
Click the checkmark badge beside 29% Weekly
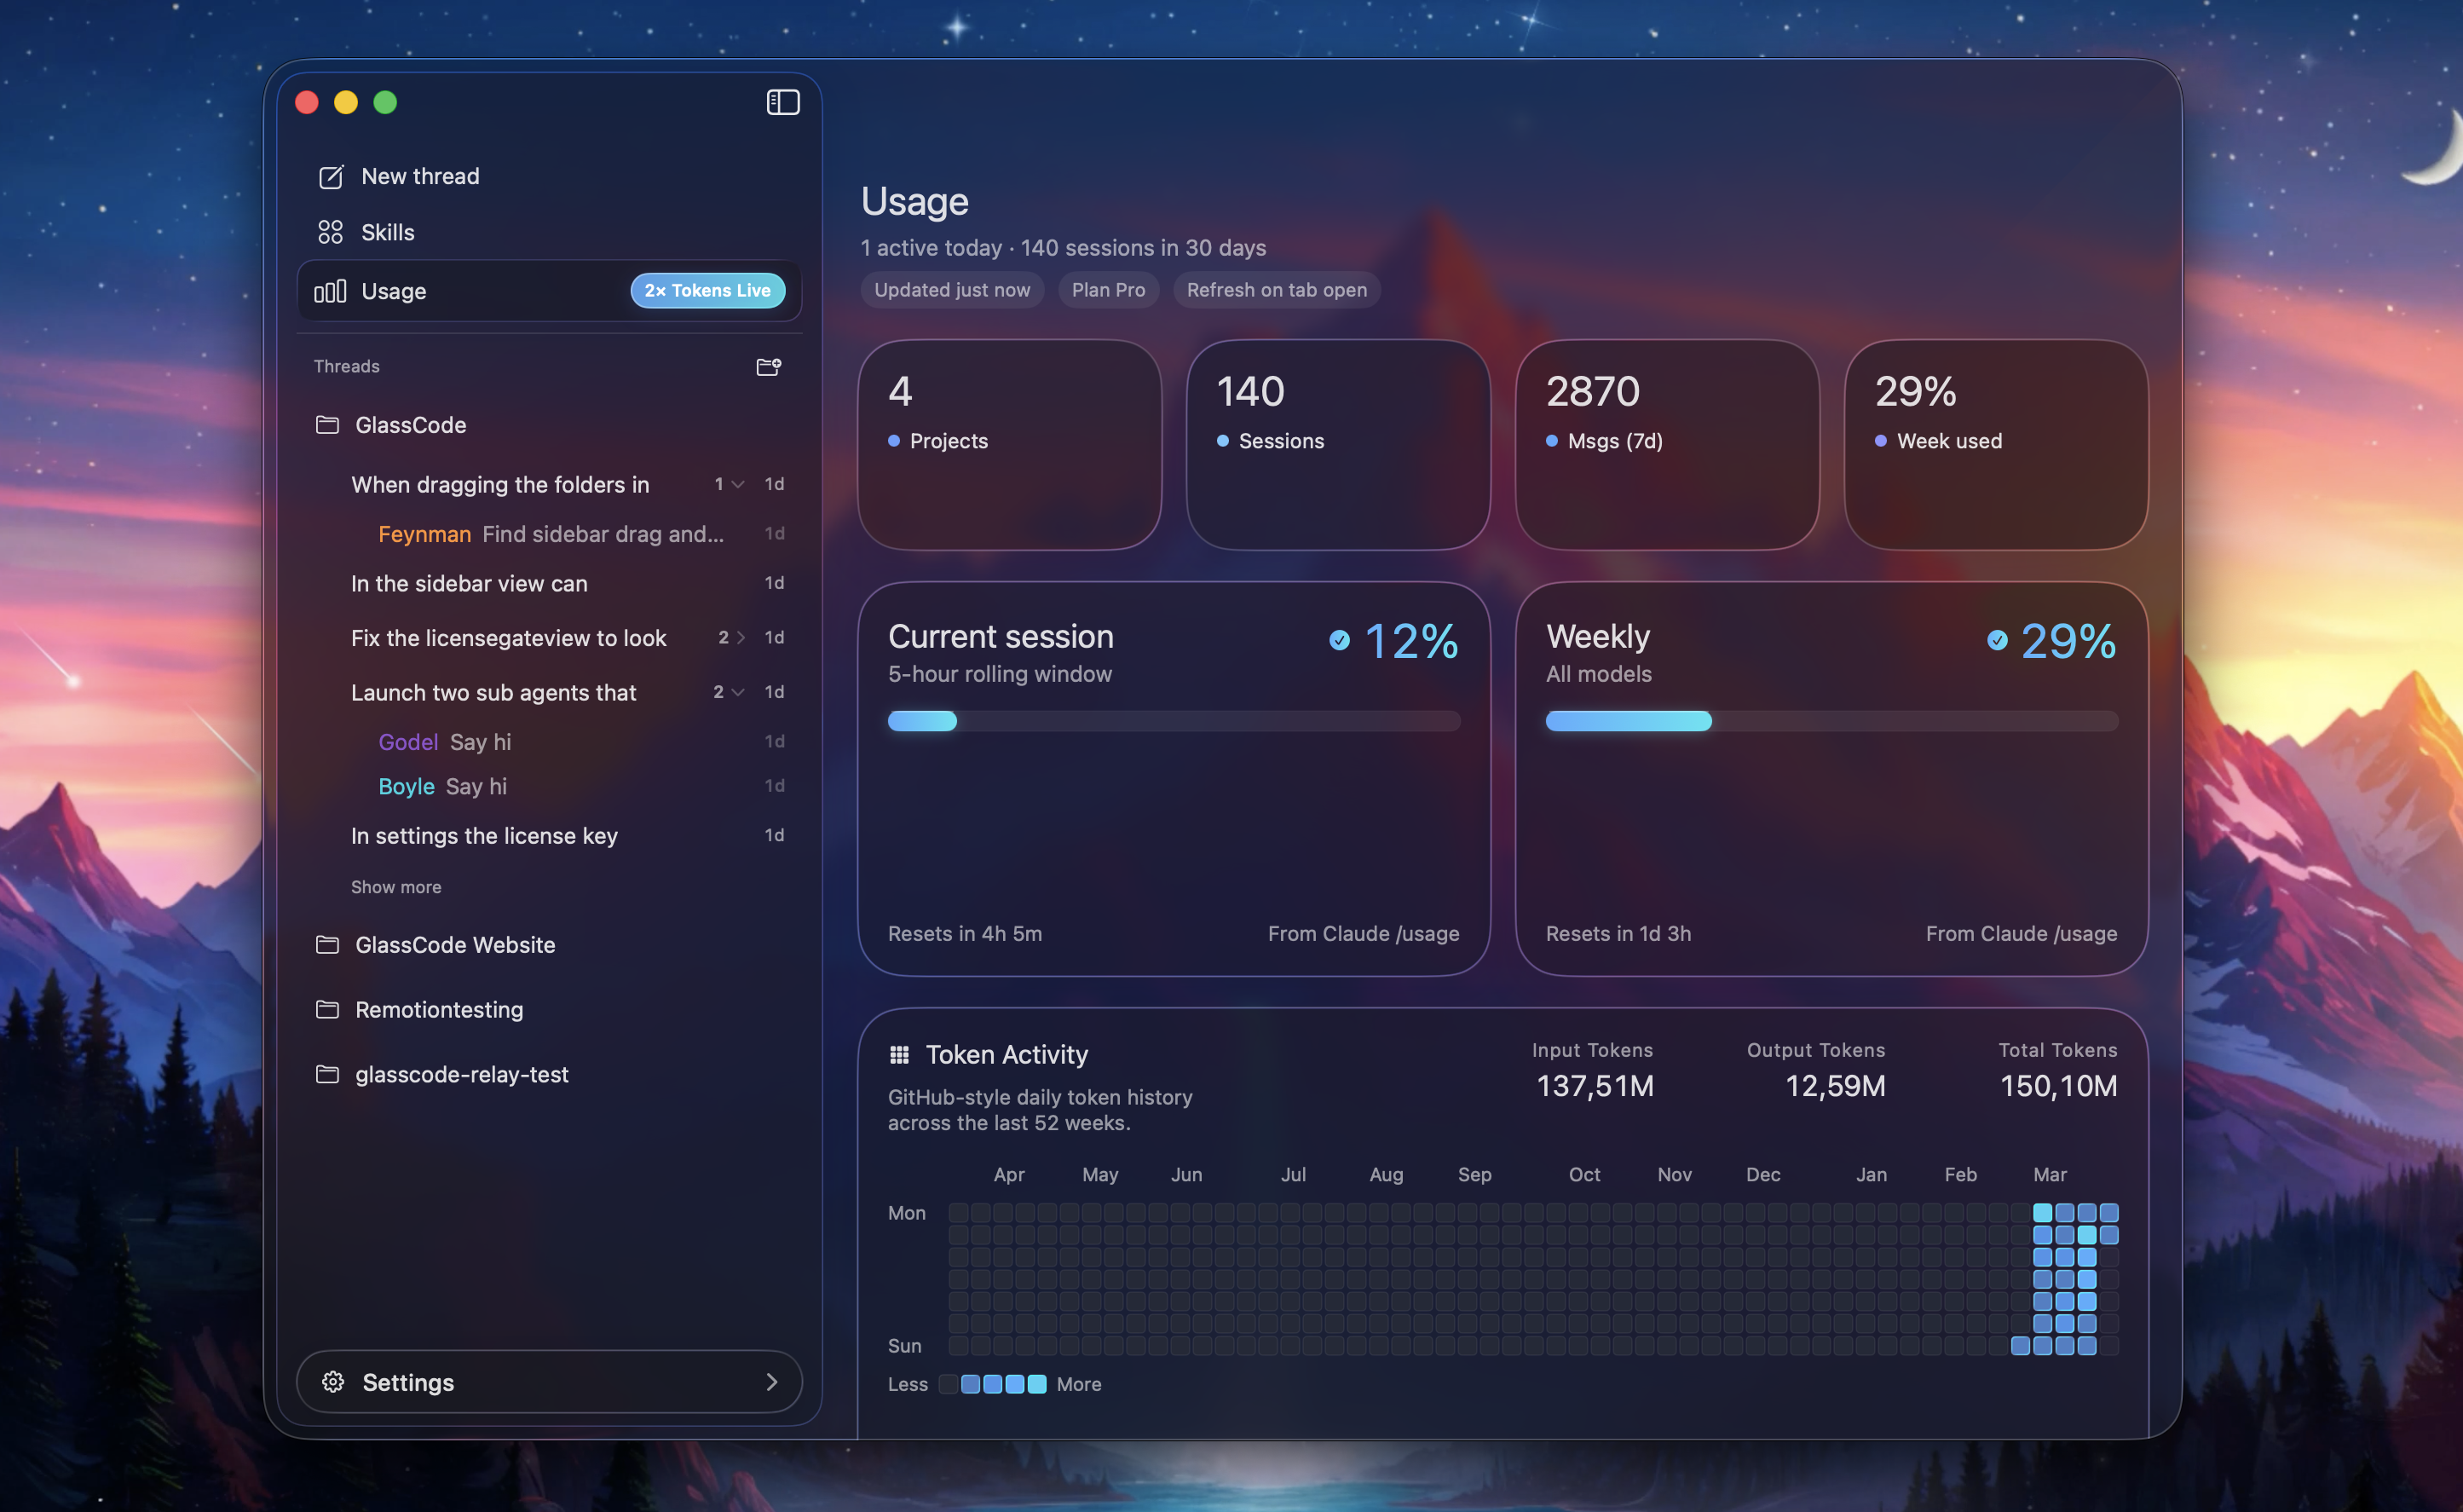click(1997, 640)
